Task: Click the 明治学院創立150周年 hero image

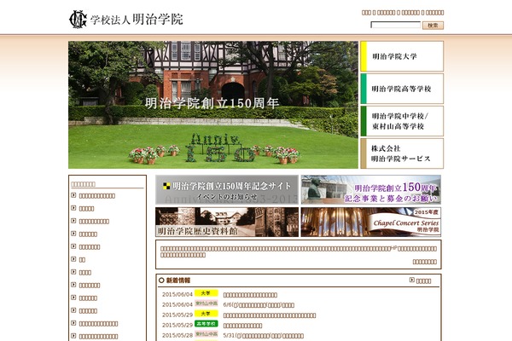Action: click(212, 105)
